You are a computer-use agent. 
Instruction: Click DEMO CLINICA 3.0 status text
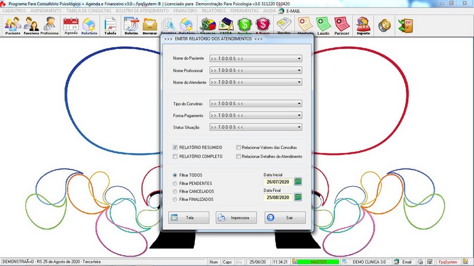369,262
